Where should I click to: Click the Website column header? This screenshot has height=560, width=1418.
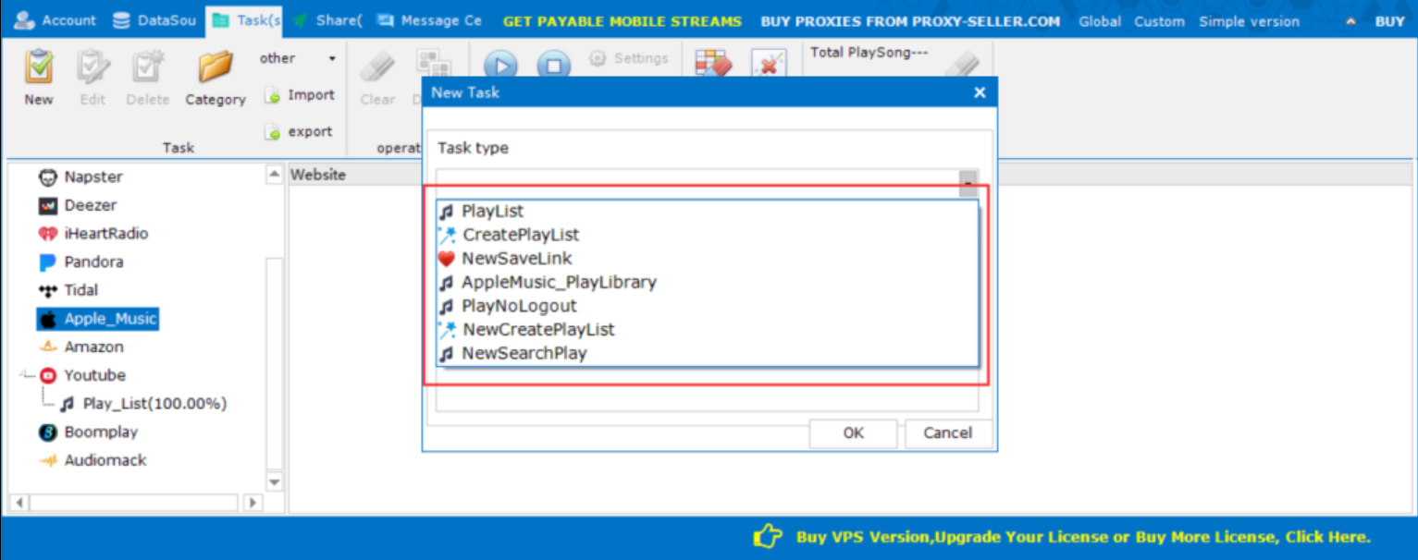[318, 175]
